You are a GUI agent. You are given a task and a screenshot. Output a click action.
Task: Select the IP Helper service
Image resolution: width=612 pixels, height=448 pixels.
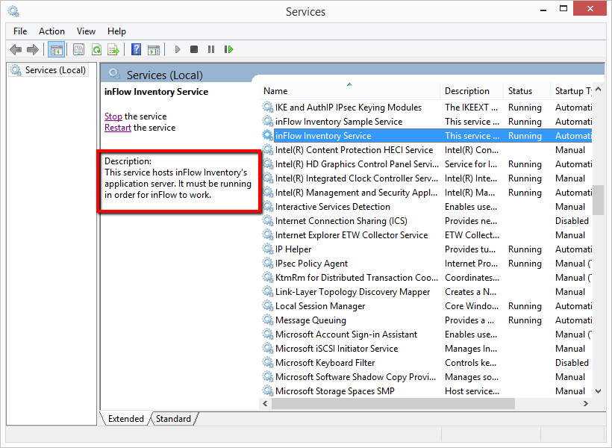[x=427, y=249]
